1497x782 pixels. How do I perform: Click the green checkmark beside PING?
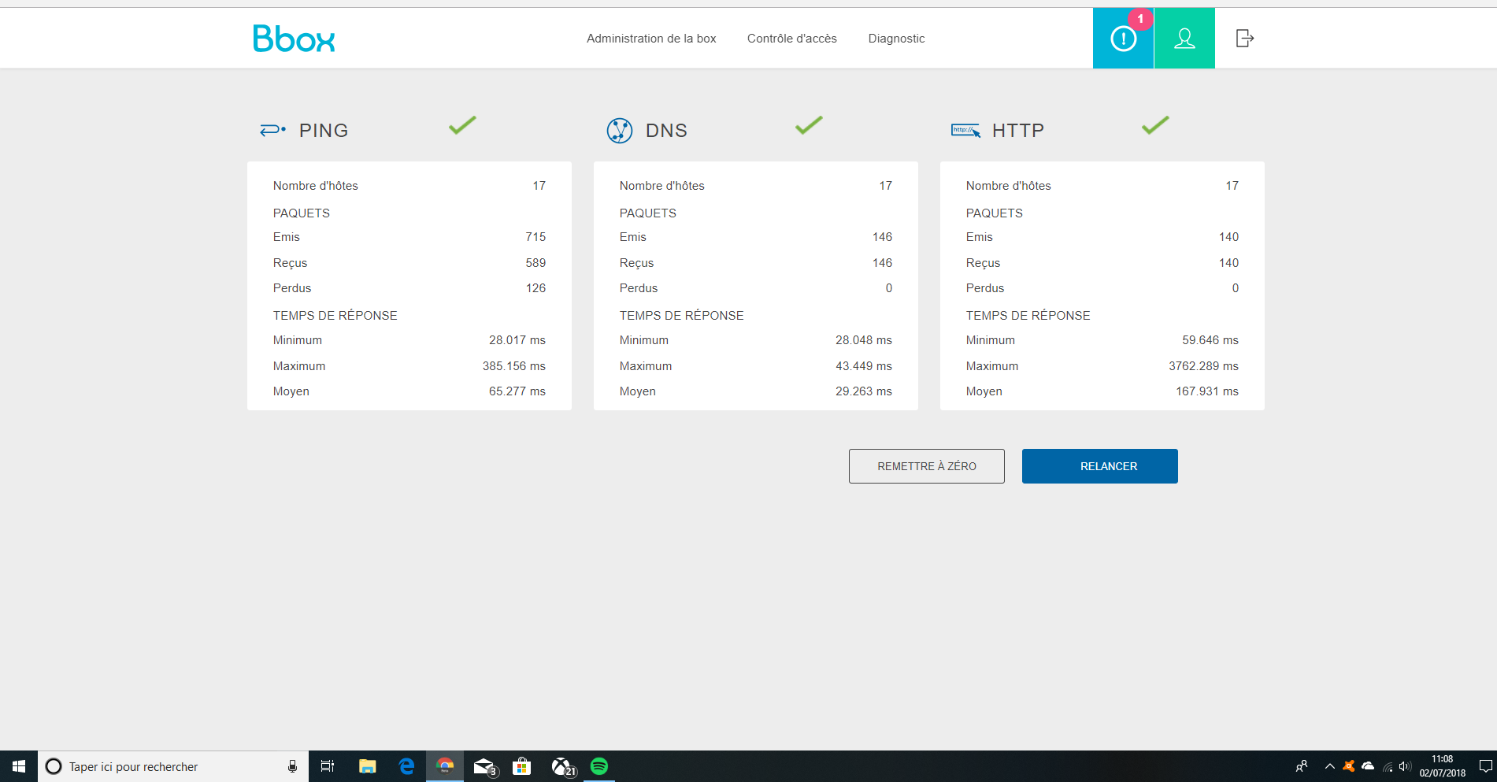click(462, 124)
